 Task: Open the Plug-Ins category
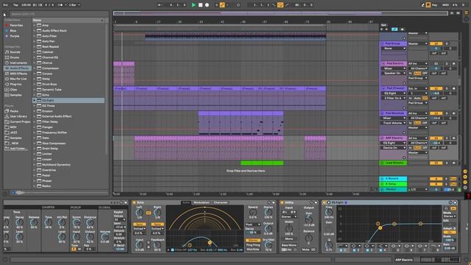(x=15, y=84)
